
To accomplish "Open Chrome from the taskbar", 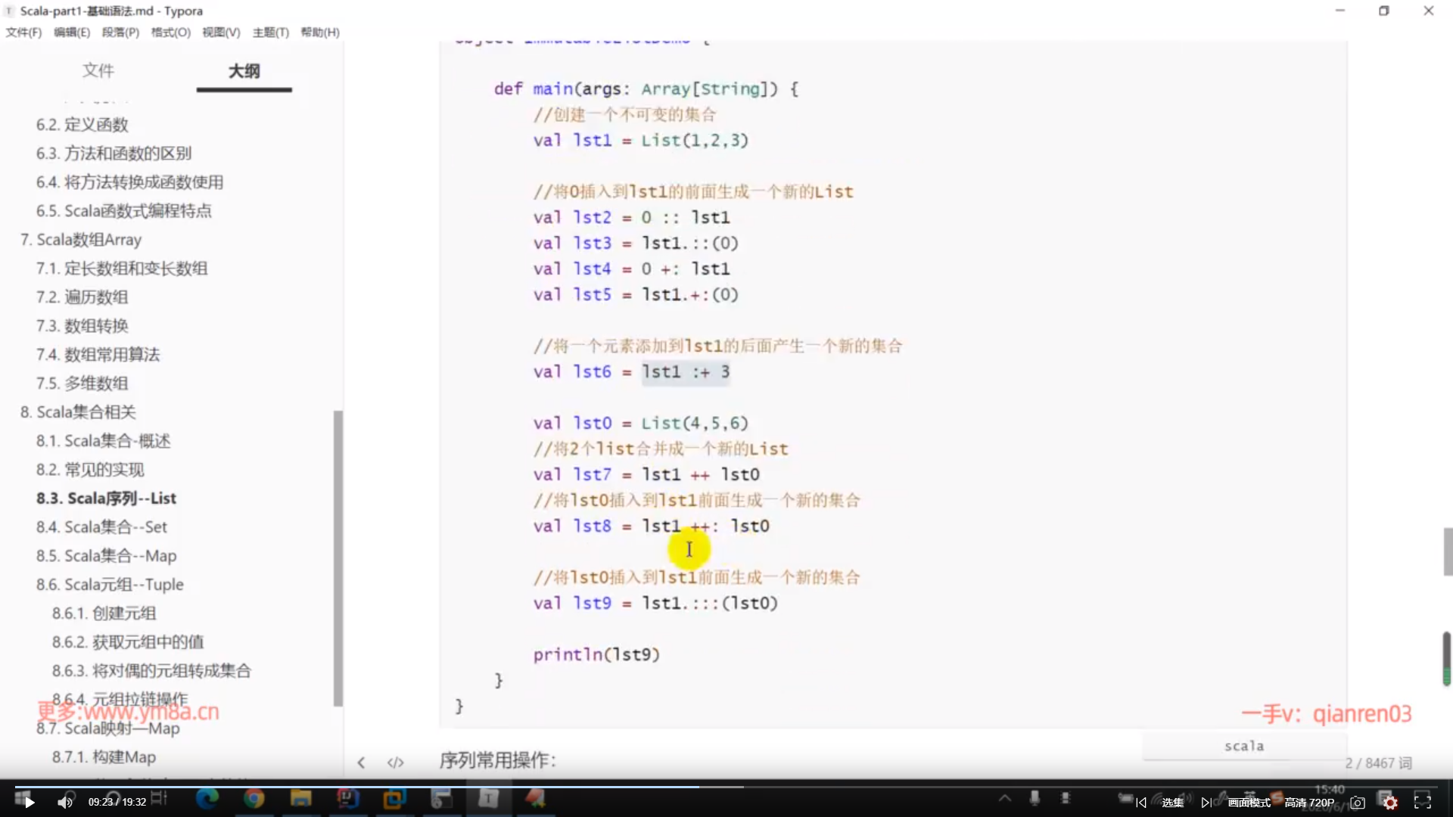I will tap(254, 798).
